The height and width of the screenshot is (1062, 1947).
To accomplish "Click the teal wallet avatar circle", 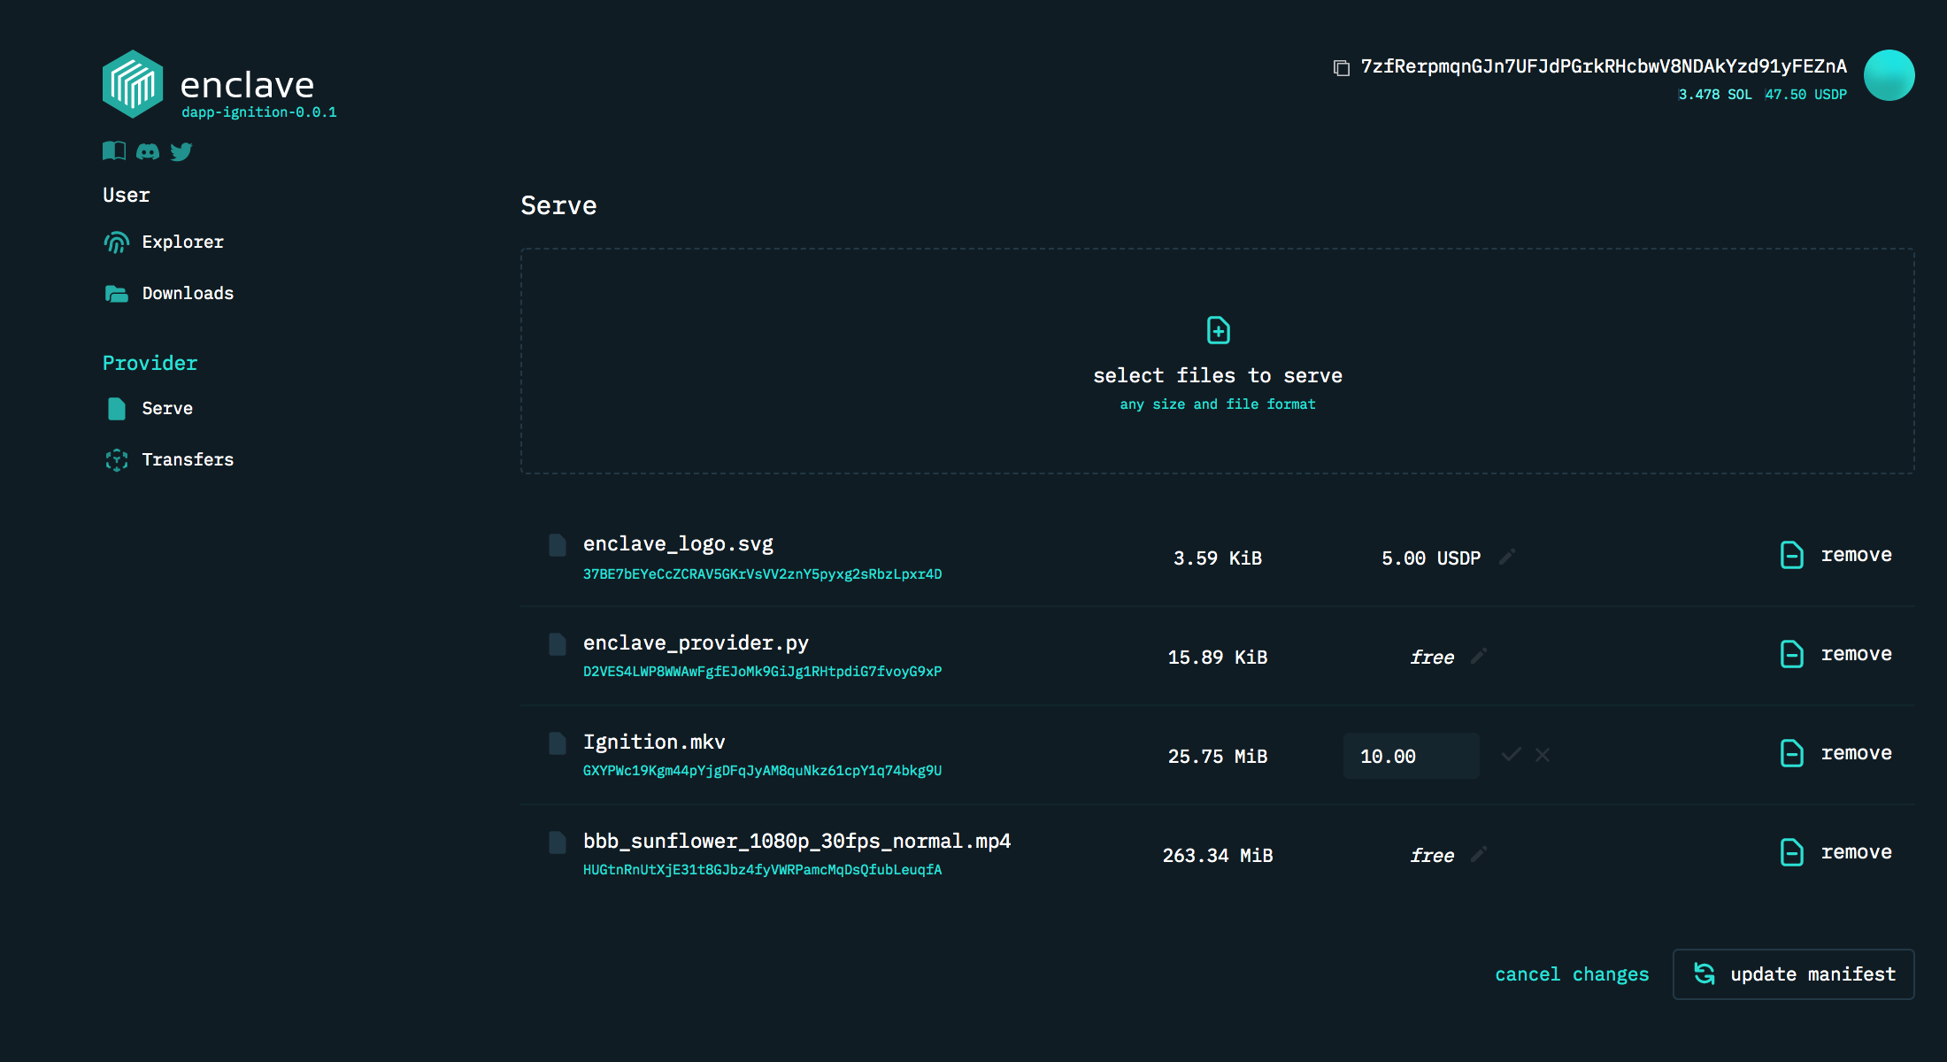I will (1889, 75).
